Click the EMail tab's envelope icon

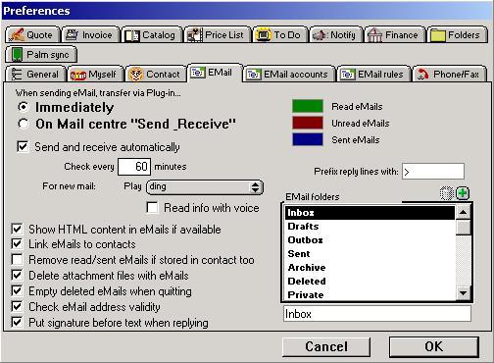(x=198, y=73)
